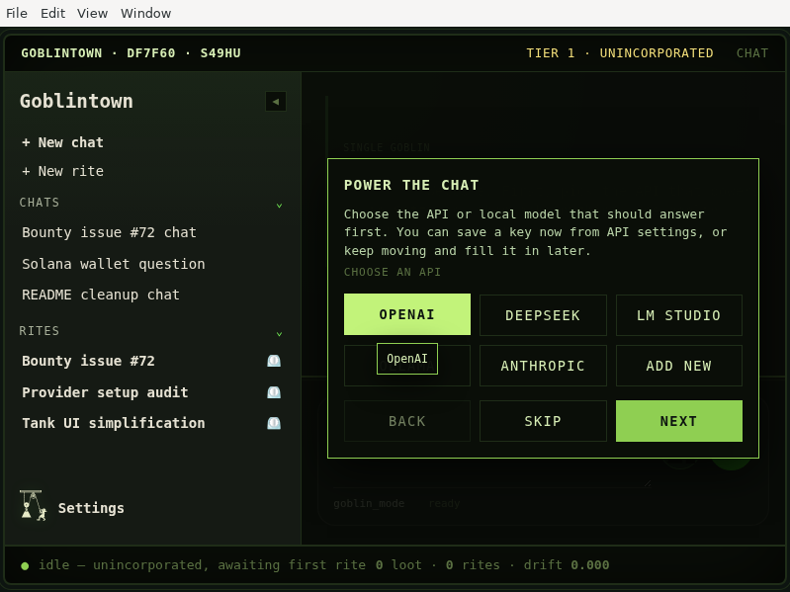Click the drift 0.000 status entry
The width and height of the screenshot is (790, 592).
pyautogui.click(x=567, y=565)
